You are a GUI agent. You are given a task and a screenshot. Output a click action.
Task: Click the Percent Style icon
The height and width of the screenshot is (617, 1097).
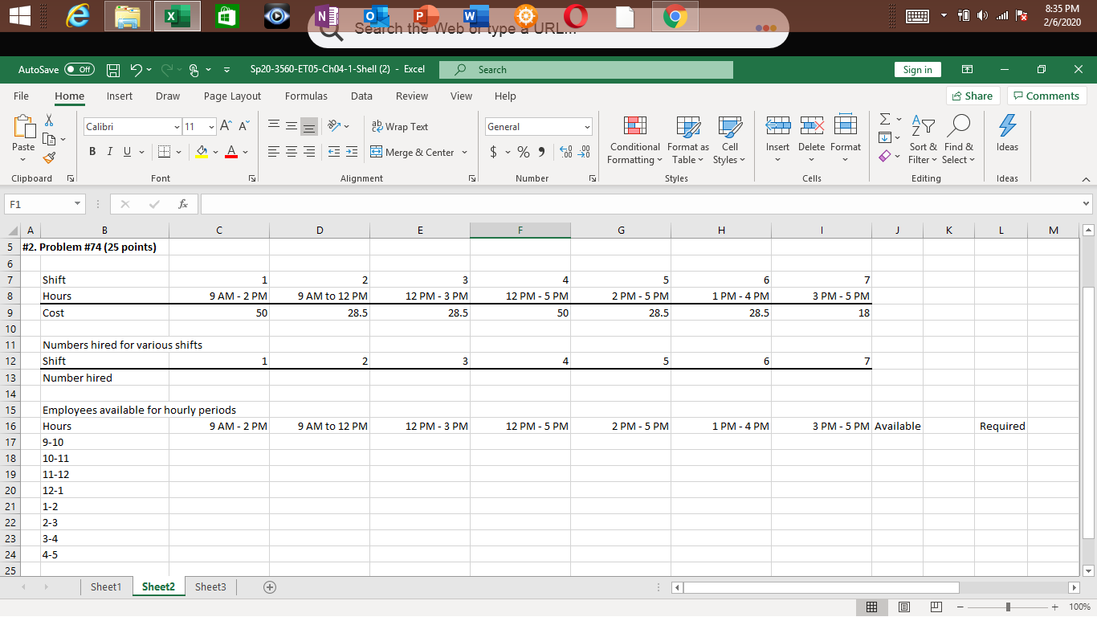click(x=524, y=152)
